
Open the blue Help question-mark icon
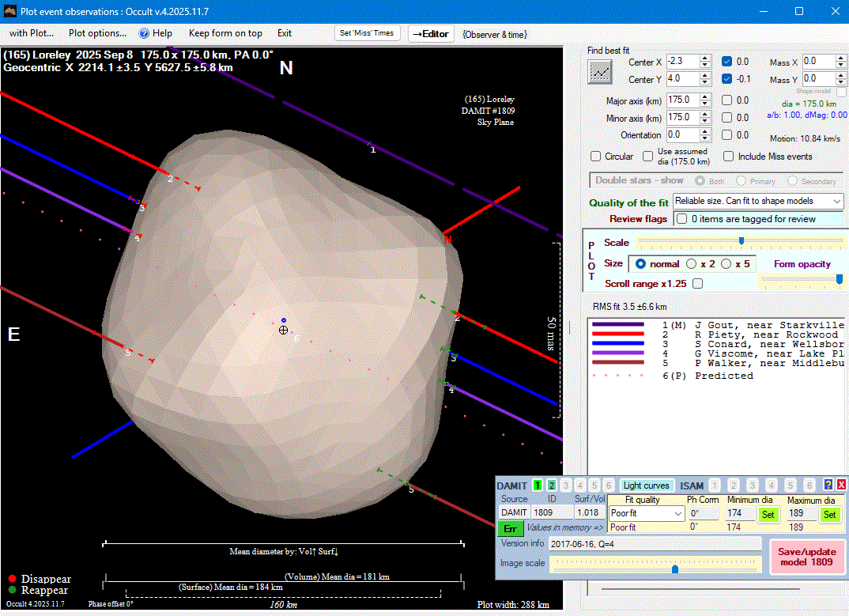(144, 33)
